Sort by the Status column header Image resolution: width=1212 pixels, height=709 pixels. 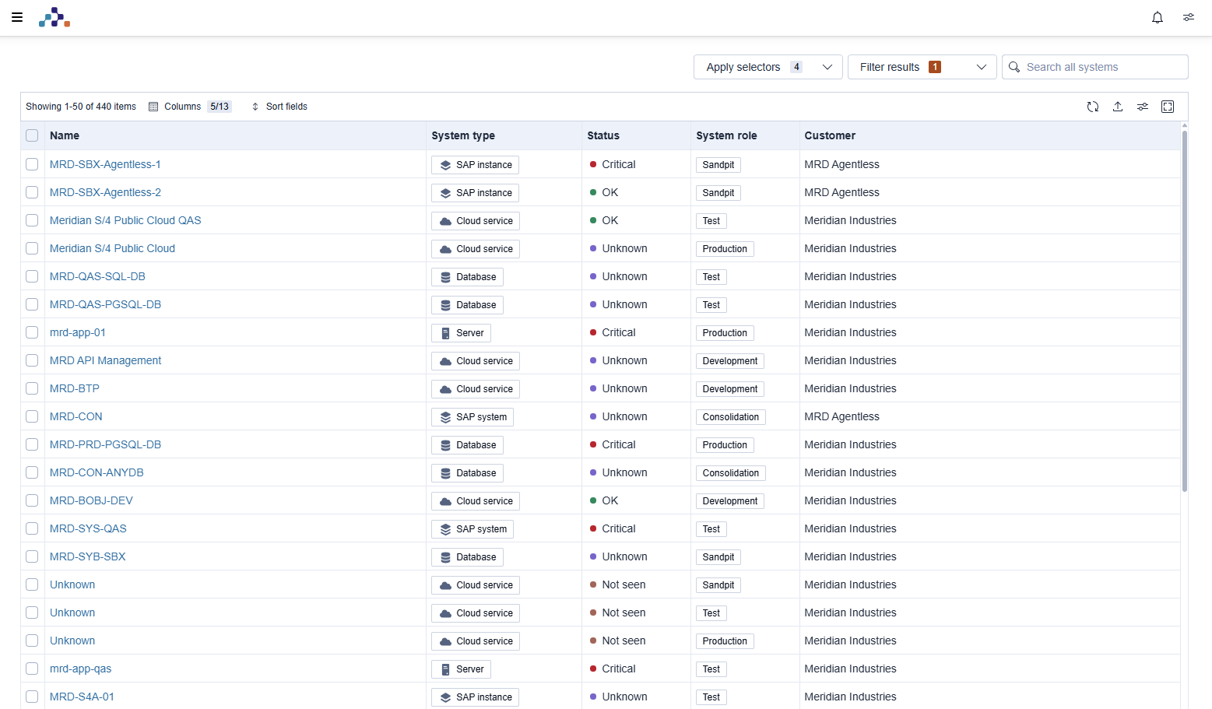point(603,135)
